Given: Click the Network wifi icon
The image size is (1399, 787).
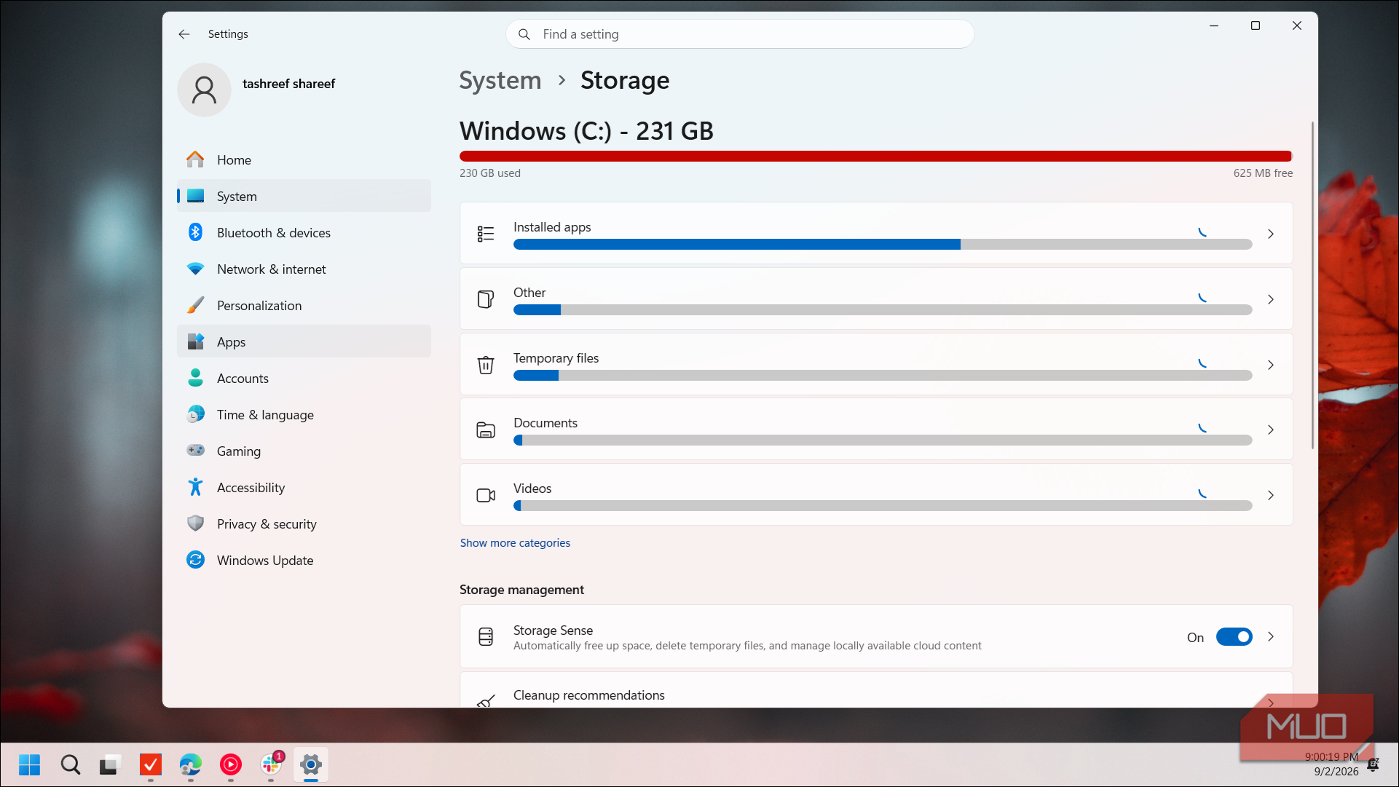Looking at the screenshot, I should pos(195,269).
